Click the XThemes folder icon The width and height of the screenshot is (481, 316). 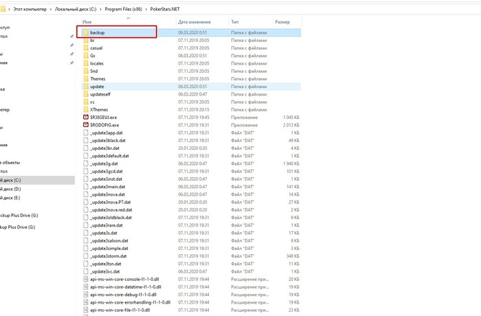pos(86,109)
